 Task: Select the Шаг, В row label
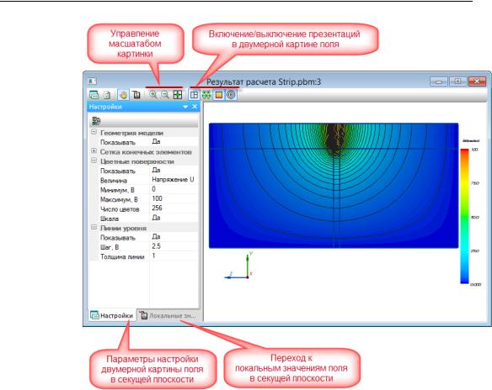(x=110, y=247)
